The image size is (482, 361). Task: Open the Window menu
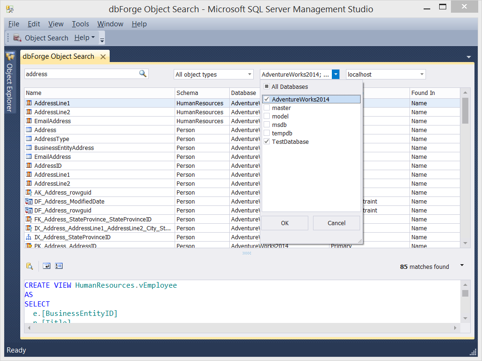pos(110,24)
